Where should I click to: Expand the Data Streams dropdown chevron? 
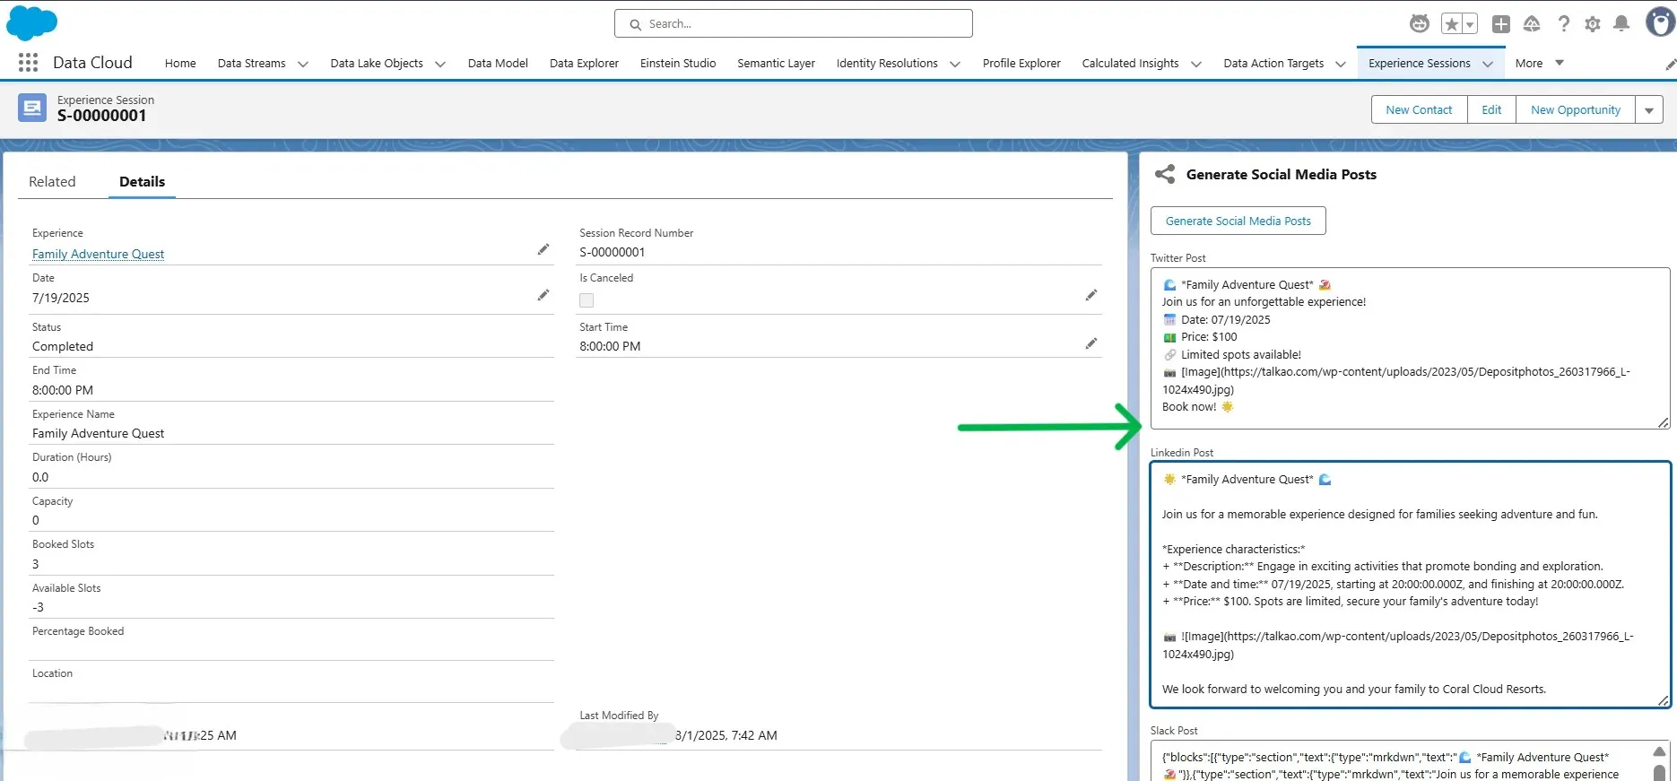303,64
